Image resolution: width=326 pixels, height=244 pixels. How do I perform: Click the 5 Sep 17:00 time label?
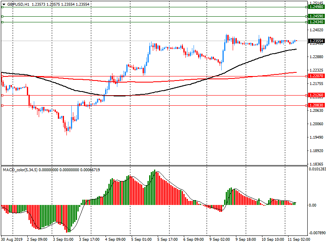click(x=167, y=240)
